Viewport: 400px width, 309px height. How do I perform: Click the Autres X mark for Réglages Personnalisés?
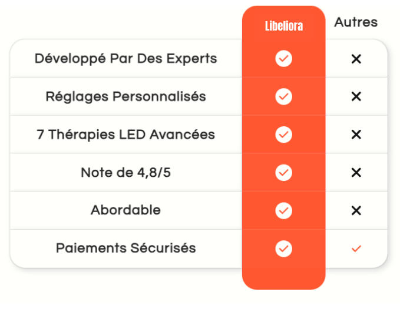(356, 96)
